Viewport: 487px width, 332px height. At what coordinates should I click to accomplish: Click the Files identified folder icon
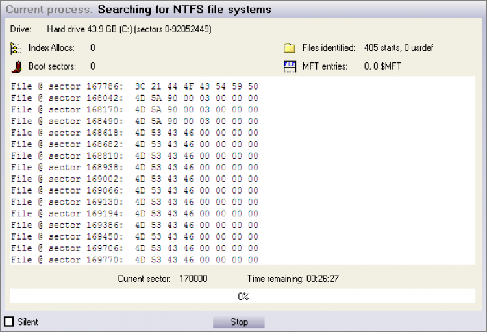click(x=290, y=48)
